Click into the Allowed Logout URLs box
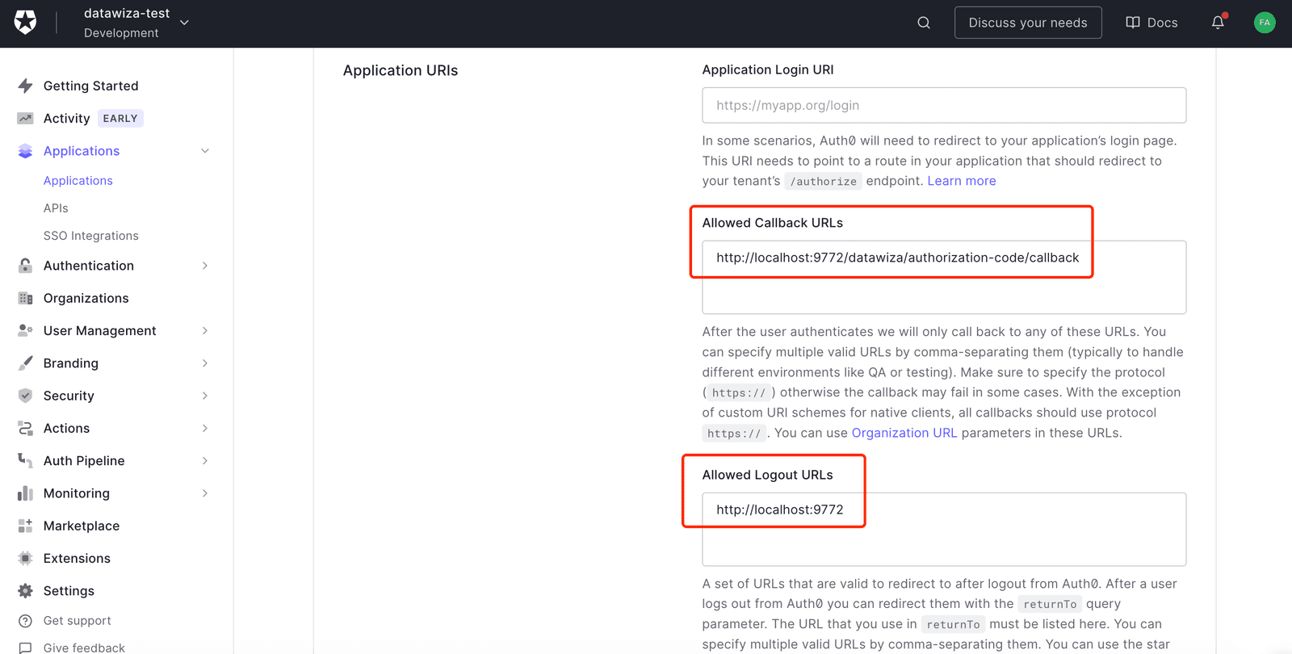The width and height of the screenshot is (1292, 654). pyautogui.click(x=944, y=529)
